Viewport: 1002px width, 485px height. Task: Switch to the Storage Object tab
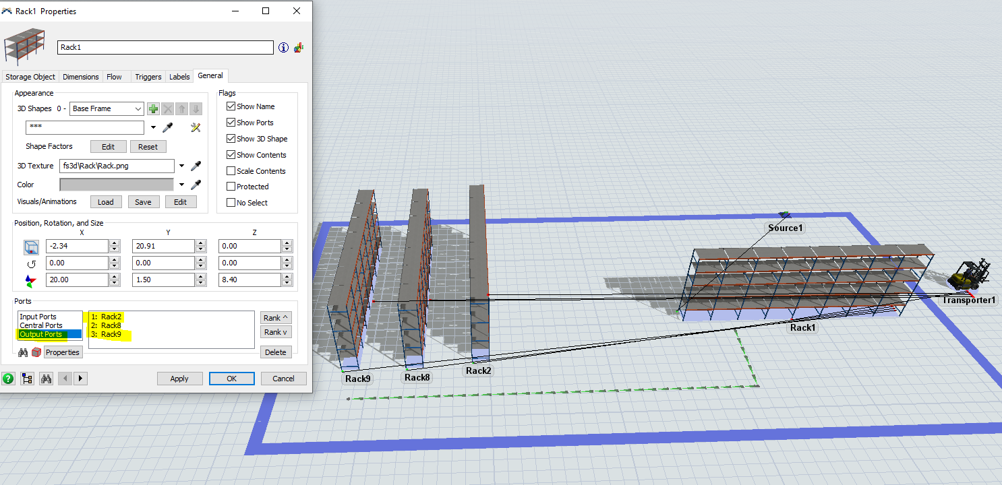tap(30, 77)
